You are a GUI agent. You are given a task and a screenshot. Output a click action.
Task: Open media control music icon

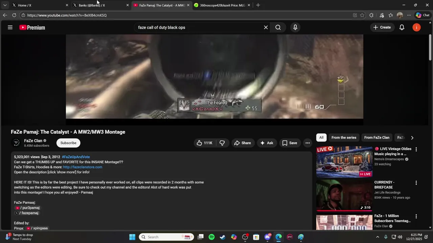(x=382, y=15)
